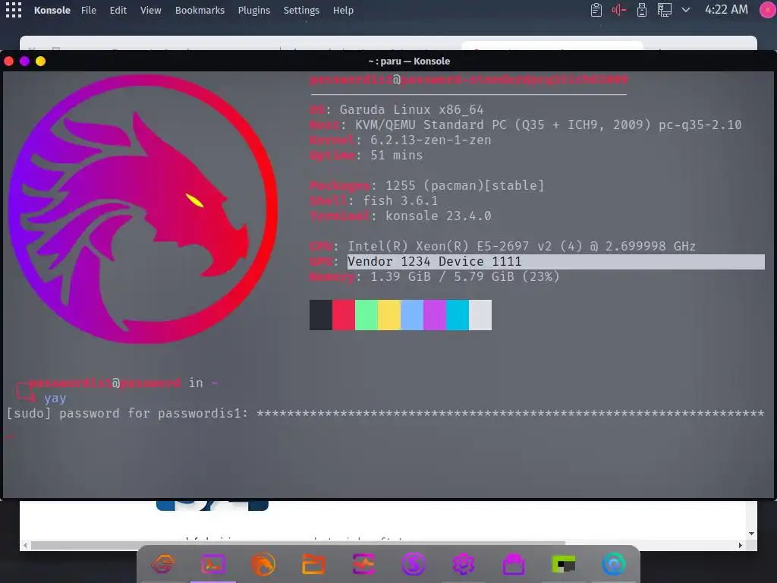Click the magenta neofetch color block
This screenshot has height=583, width=777.
pos(435,315)
